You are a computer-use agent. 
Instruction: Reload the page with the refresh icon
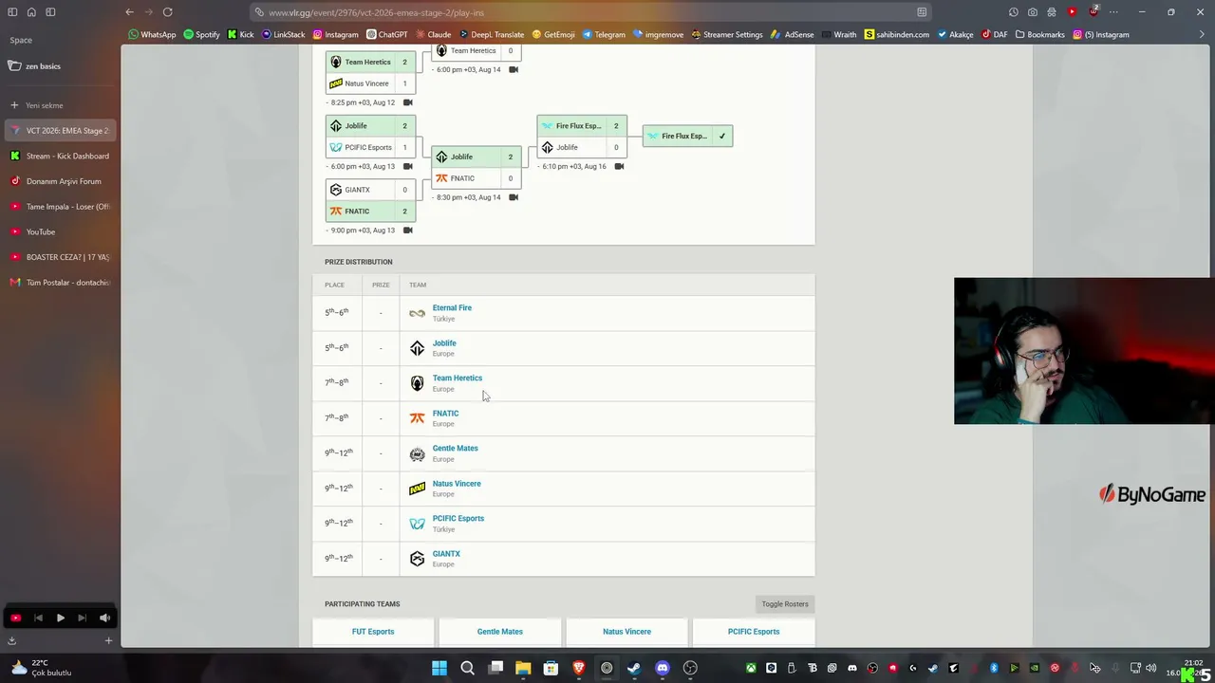click(167, 12)
